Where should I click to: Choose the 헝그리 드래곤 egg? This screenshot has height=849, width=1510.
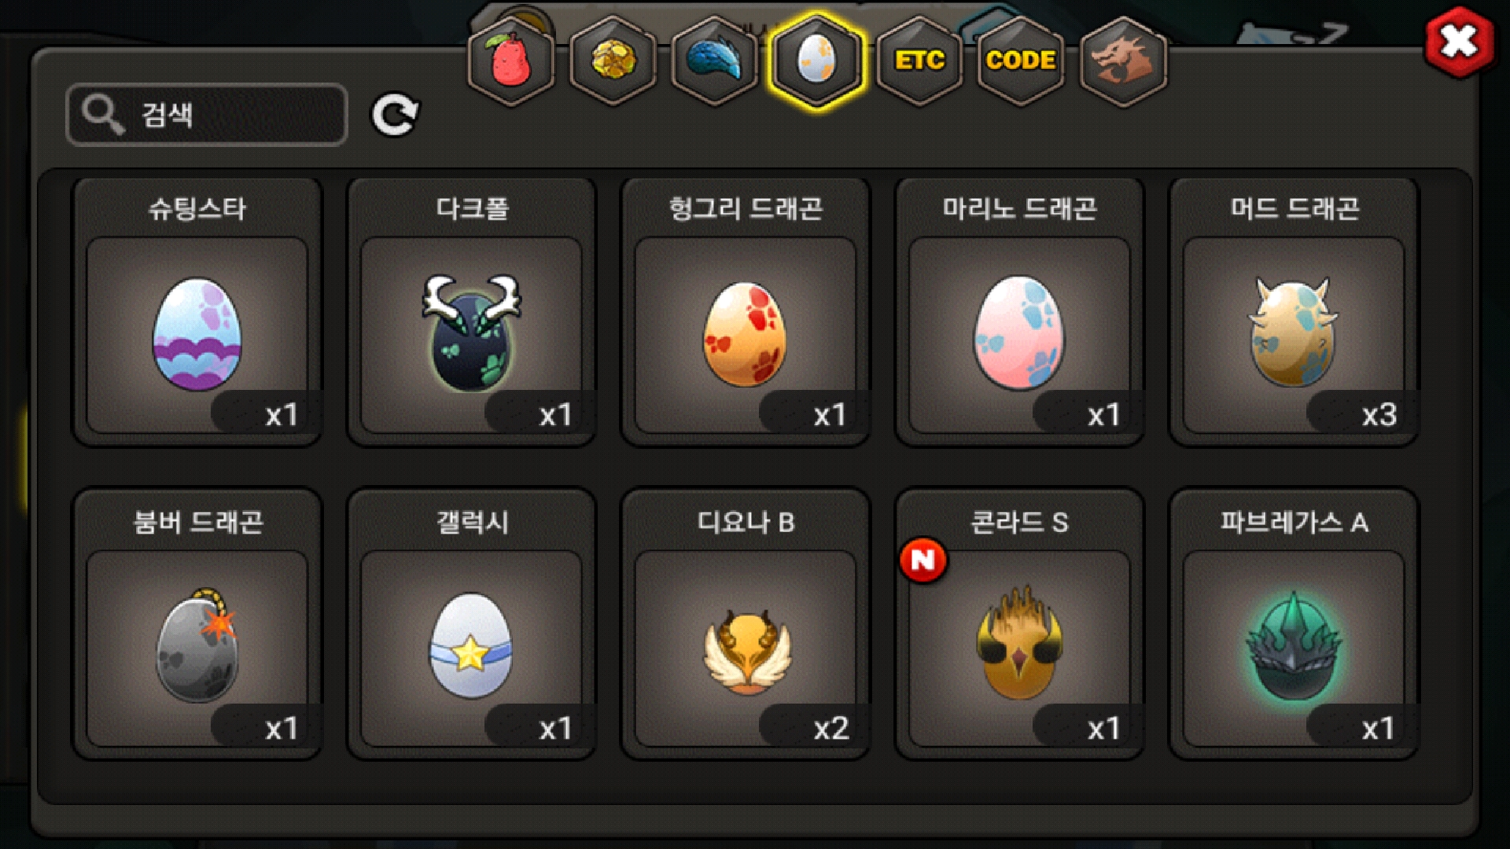[x=746, y=312]
